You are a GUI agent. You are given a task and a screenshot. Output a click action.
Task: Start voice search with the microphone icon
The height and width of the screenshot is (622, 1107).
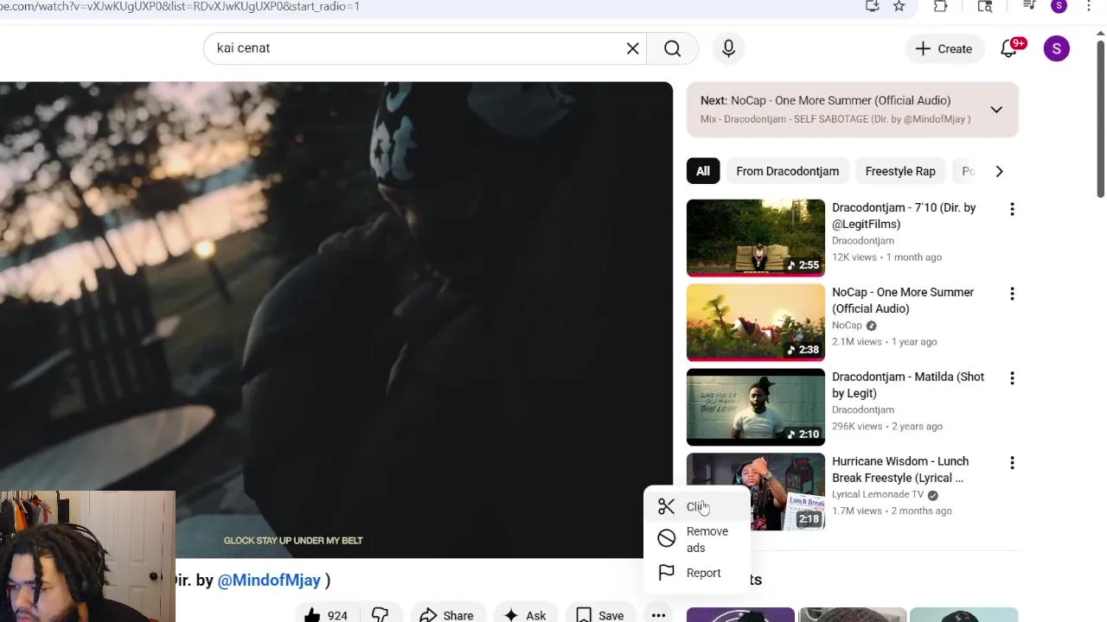pyautogui.click(x=728, y=48)
